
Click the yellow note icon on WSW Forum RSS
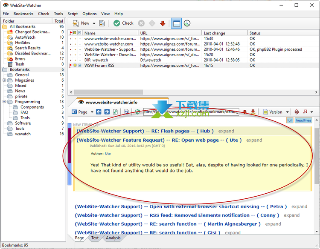[75, 66]
